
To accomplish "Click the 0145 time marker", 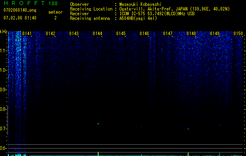I will [121, 34].
